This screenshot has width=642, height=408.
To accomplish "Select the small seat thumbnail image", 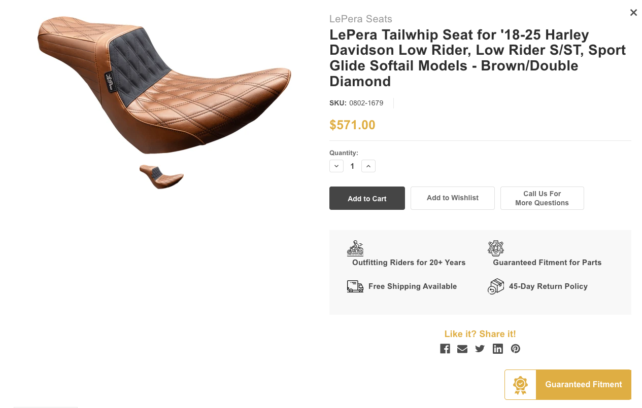I will pyautogui.click(x=161, y=176).
